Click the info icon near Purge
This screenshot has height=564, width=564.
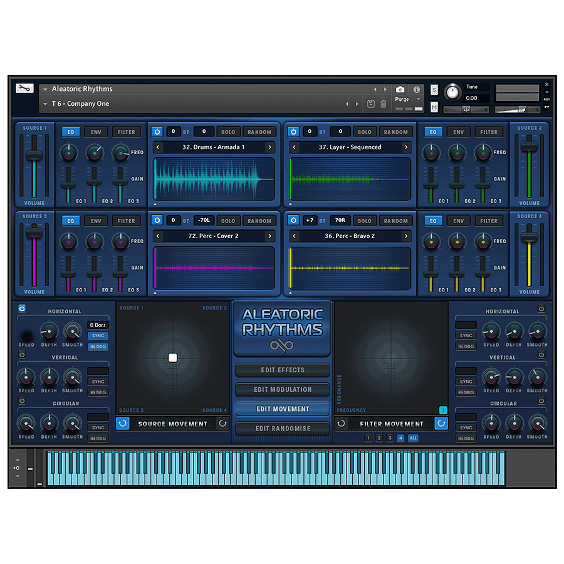(x=417, y=89)
